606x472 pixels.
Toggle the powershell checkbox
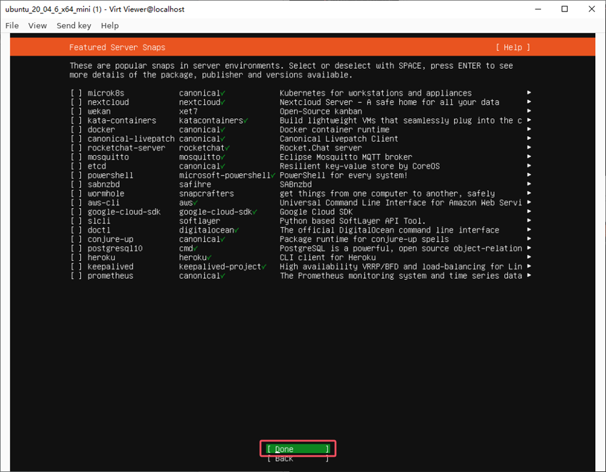pyautogui.click(x=76, y=176)
